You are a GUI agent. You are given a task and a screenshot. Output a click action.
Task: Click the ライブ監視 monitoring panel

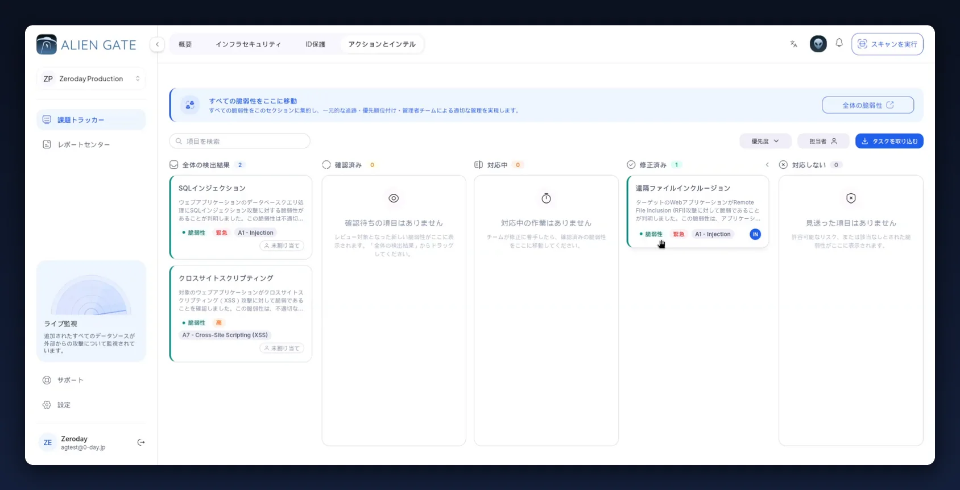pos(91,311)
